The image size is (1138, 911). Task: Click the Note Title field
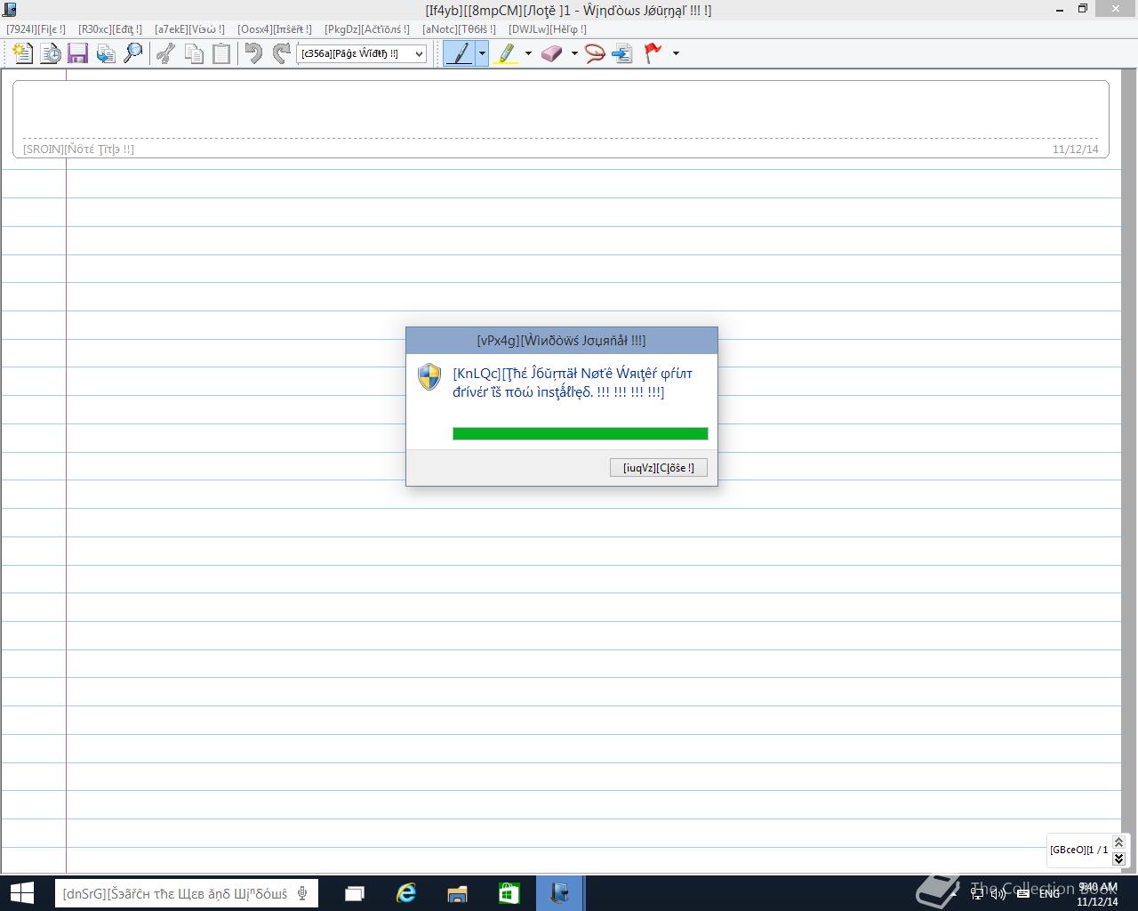560,118
